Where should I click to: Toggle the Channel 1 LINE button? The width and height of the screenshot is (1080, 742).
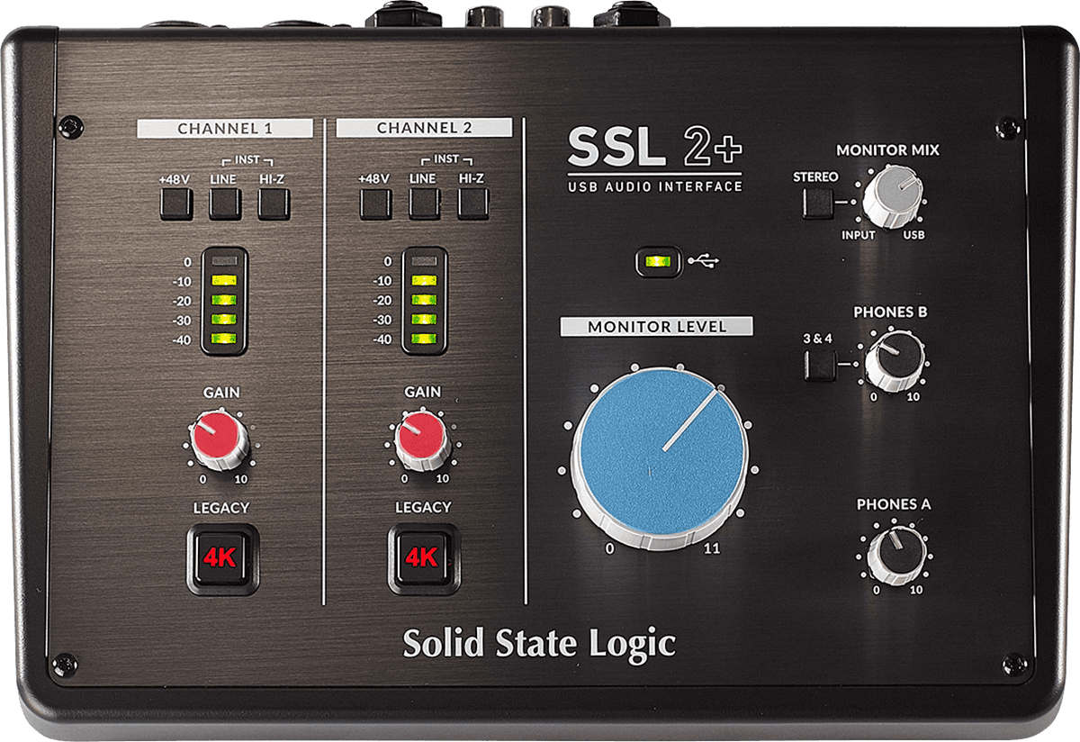pyautogui.click(x=224, y=205)
